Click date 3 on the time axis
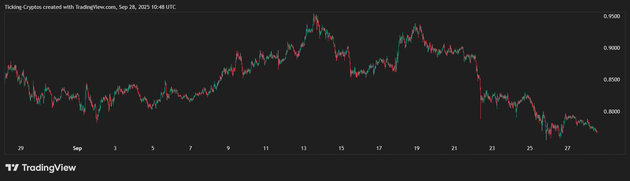Screen dimensions: 630x181 115,148
